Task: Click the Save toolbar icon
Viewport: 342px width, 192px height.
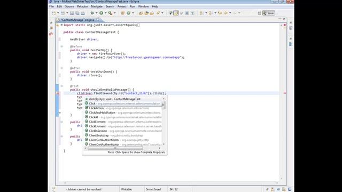Action: 72,13
